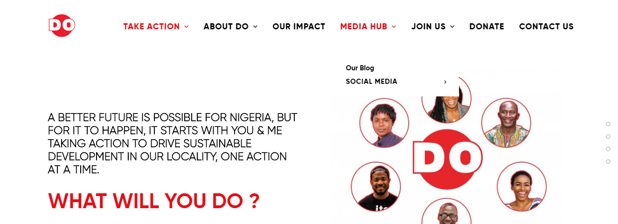Open the Contact Us page

coord(546,27)
